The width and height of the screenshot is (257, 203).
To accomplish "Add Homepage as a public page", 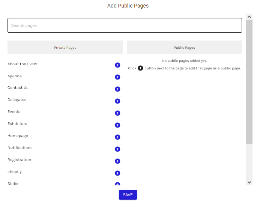I will click(x=117, y=137).
